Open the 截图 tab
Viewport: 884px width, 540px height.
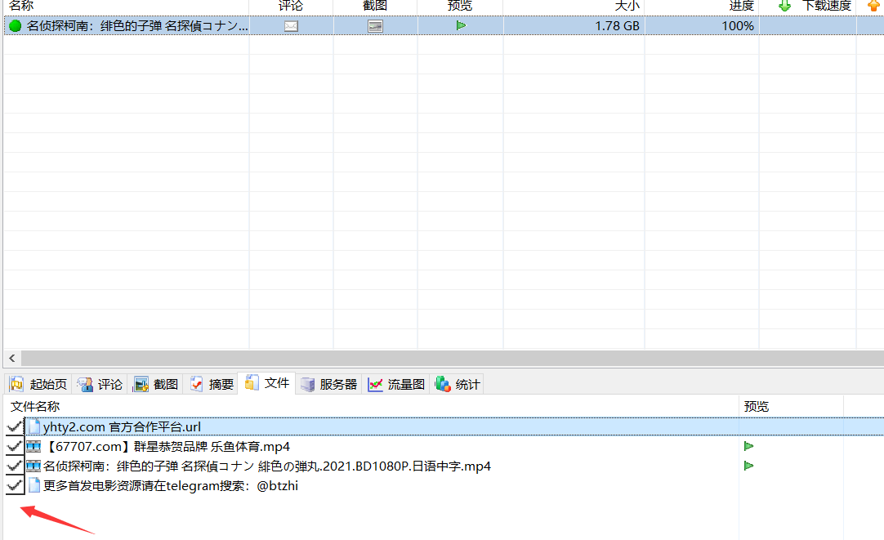tap(155, 385)
